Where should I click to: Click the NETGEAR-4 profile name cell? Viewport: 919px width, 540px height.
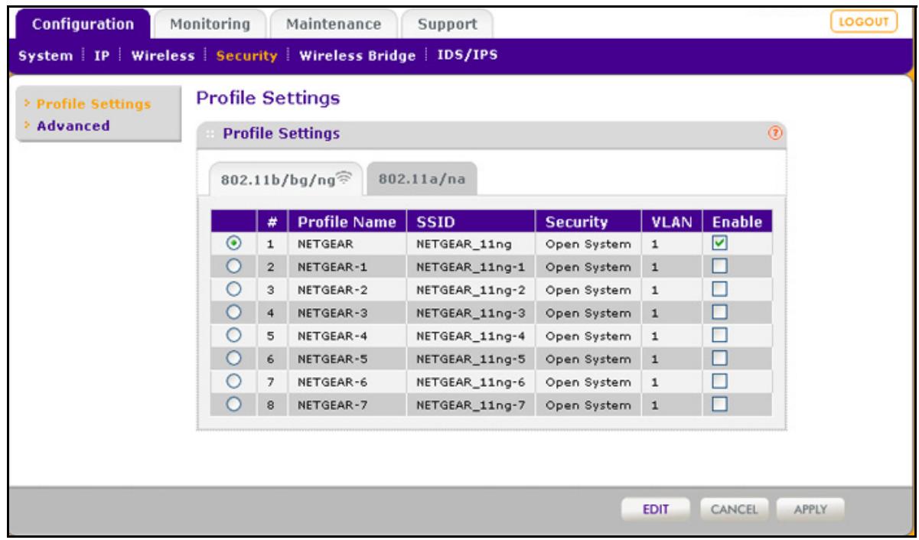346,335
